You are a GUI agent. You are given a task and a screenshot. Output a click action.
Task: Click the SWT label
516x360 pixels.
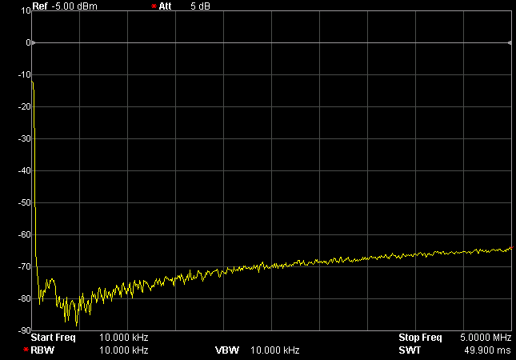410,350
